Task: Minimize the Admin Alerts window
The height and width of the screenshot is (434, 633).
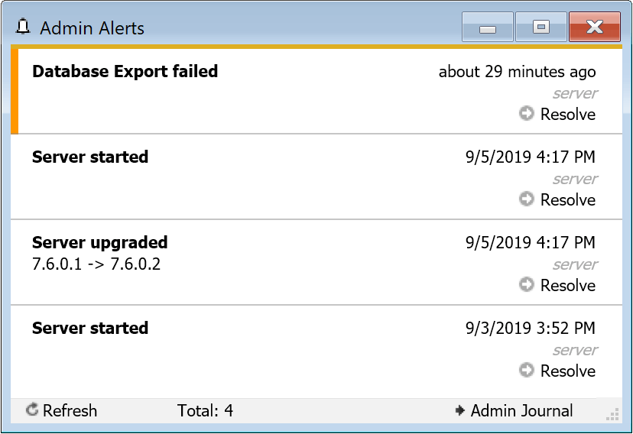Action: click(x=487, y=28)
